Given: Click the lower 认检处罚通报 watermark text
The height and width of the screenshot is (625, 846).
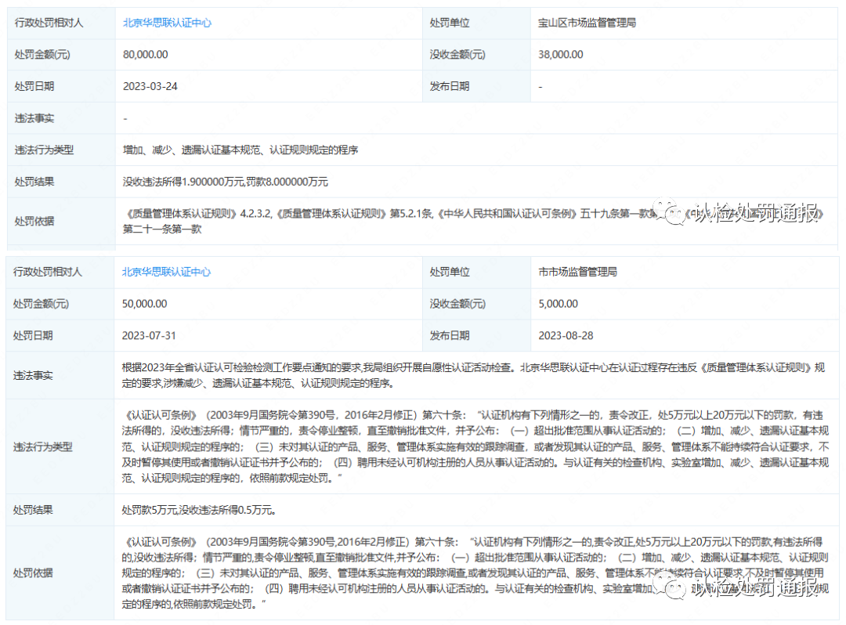Looking at the screenshot, I should tap(757, 587).
